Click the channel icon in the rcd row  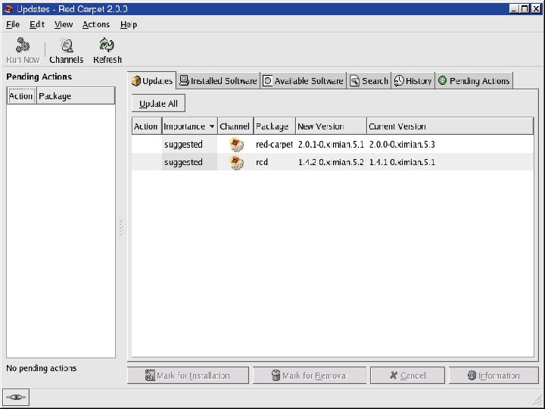tap(237, 162)
